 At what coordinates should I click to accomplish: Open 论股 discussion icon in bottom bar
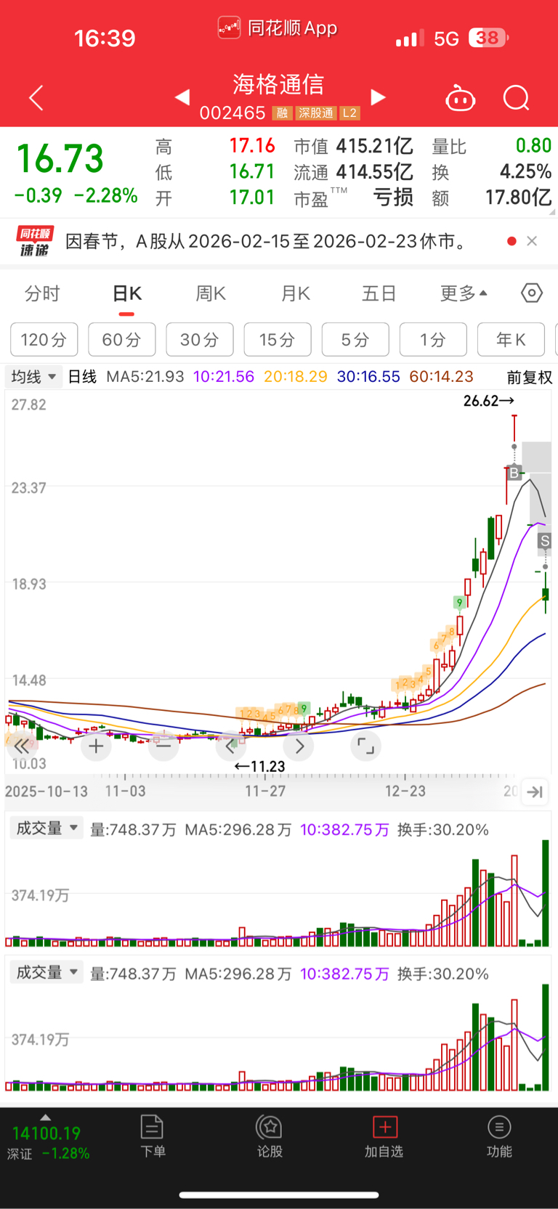(x=270, y=1137)
